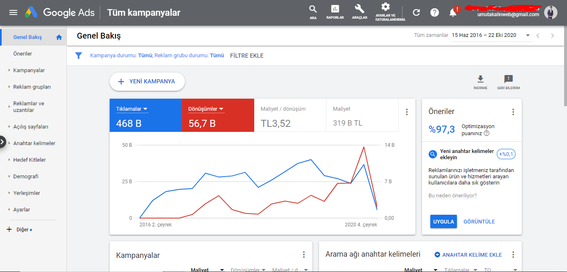Open the Geri Bildirim feedback icon

click(508, 82)
